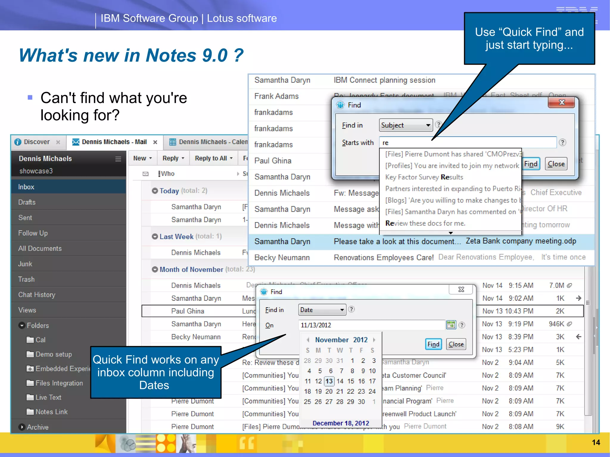Open the Trash view

tap(69, 279)
